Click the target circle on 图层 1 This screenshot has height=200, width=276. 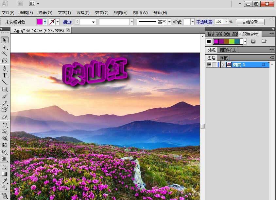point(263,65)
